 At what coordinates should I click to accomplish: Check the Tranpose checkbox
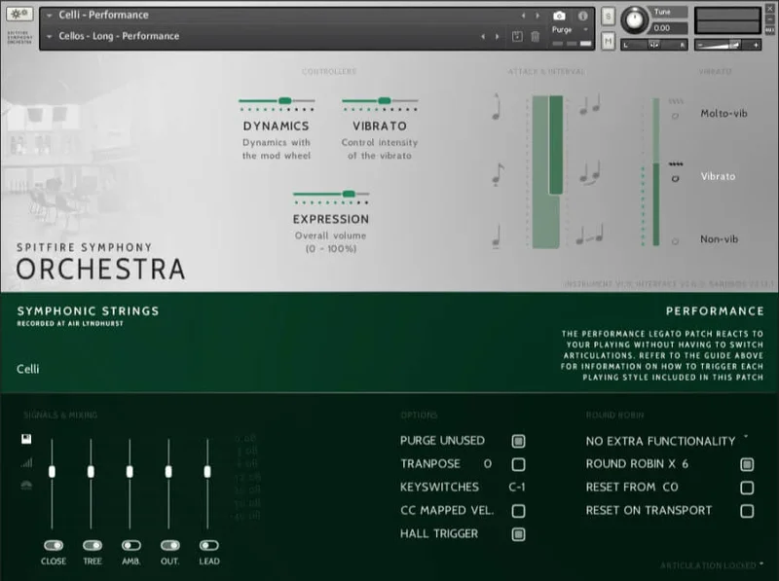[x=518, y=464]
